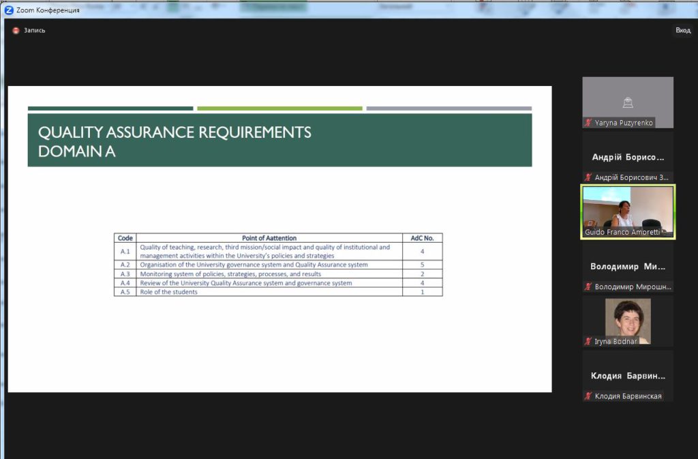Click the avatar icon in Yaryna Puzyrenko's tile

pyautogui.click(x=628, y=103)
